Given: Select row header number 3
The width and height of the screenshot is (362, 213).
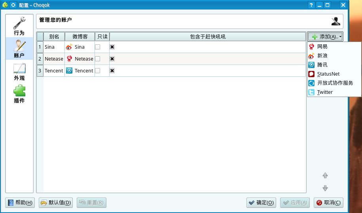Looking at the screenshot, I should pos(40,70).
